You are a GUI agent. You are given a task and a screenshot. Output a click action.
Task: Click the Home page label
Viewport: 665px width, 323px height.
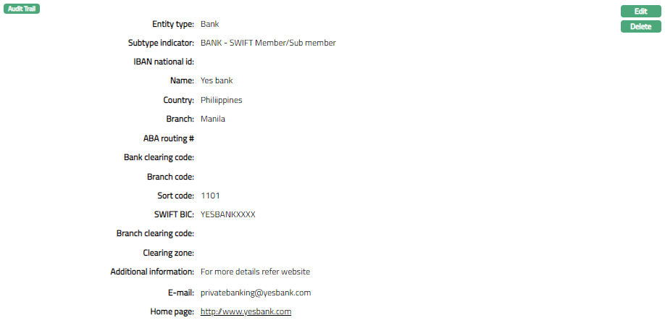pos(172,312)
